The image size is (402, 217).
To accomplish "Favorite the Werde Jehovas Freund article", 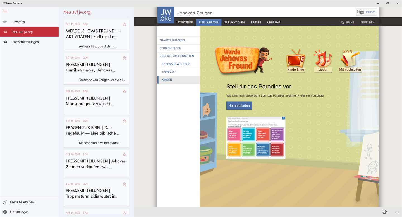I will click(125, 24).
